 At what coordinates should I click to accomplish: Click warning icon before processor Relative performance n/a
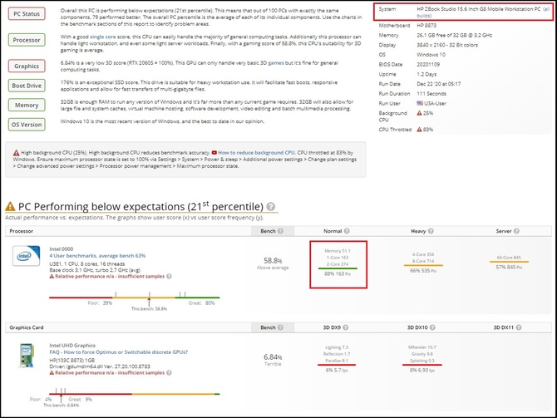tap(52, 276)
